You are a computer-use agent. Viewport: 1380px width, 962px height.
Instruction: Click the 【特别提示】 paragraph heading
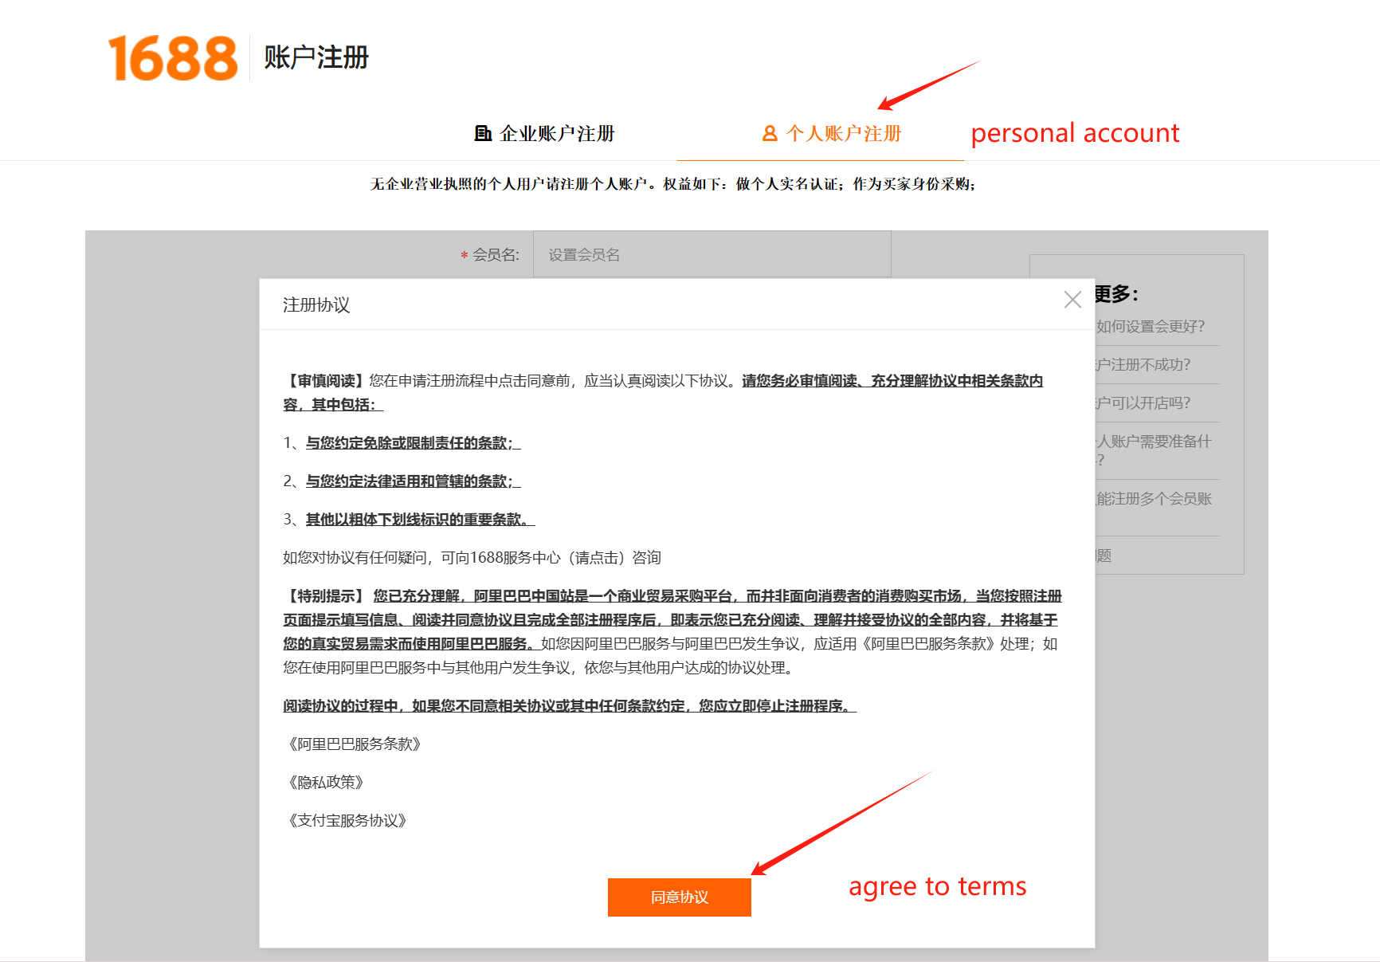(326, 596)
